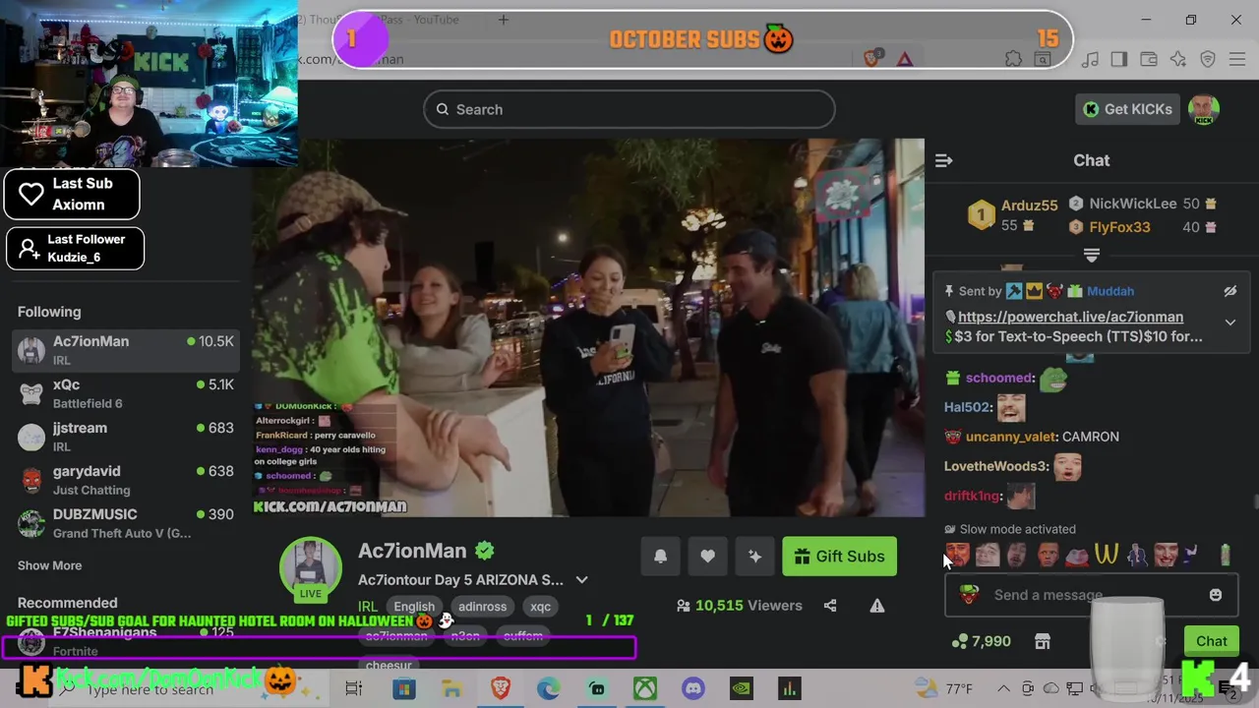The width and height of the screenshot is (1259, 708).
Task: Click Show More under Following
Action: click(x=49, y=565)
